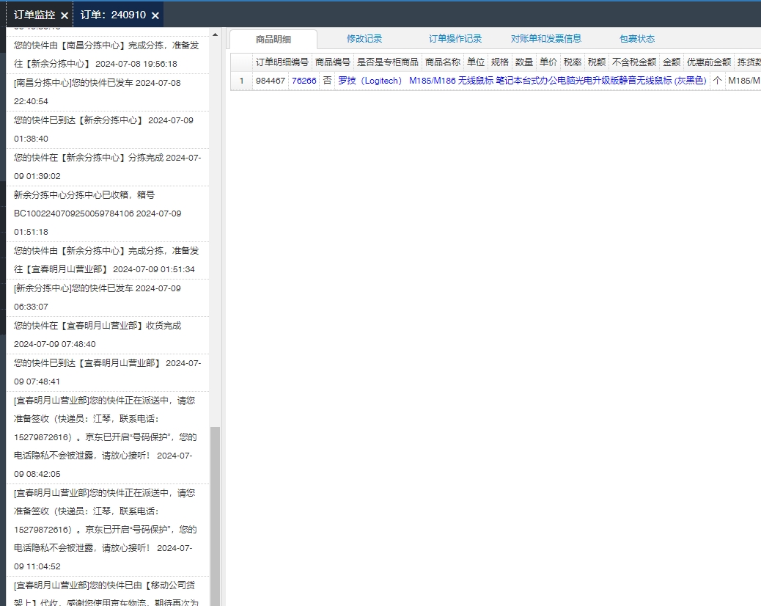
Task: Click the 商品名称 column header
Action: (x=443, y=62)
